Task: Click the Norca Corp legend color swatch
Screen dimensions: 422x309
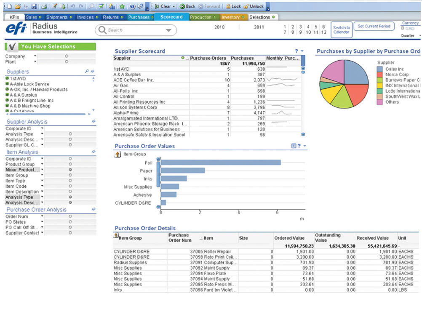Action: (380, 75)
